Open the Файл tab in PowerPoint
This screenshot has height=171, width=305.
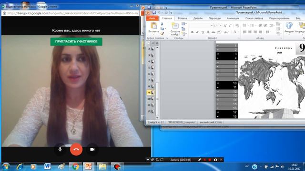pyautogui.click(x=152, y=18)
